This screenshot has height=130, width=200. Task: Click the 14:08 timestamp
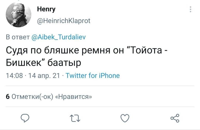click(x=14, y=76)
